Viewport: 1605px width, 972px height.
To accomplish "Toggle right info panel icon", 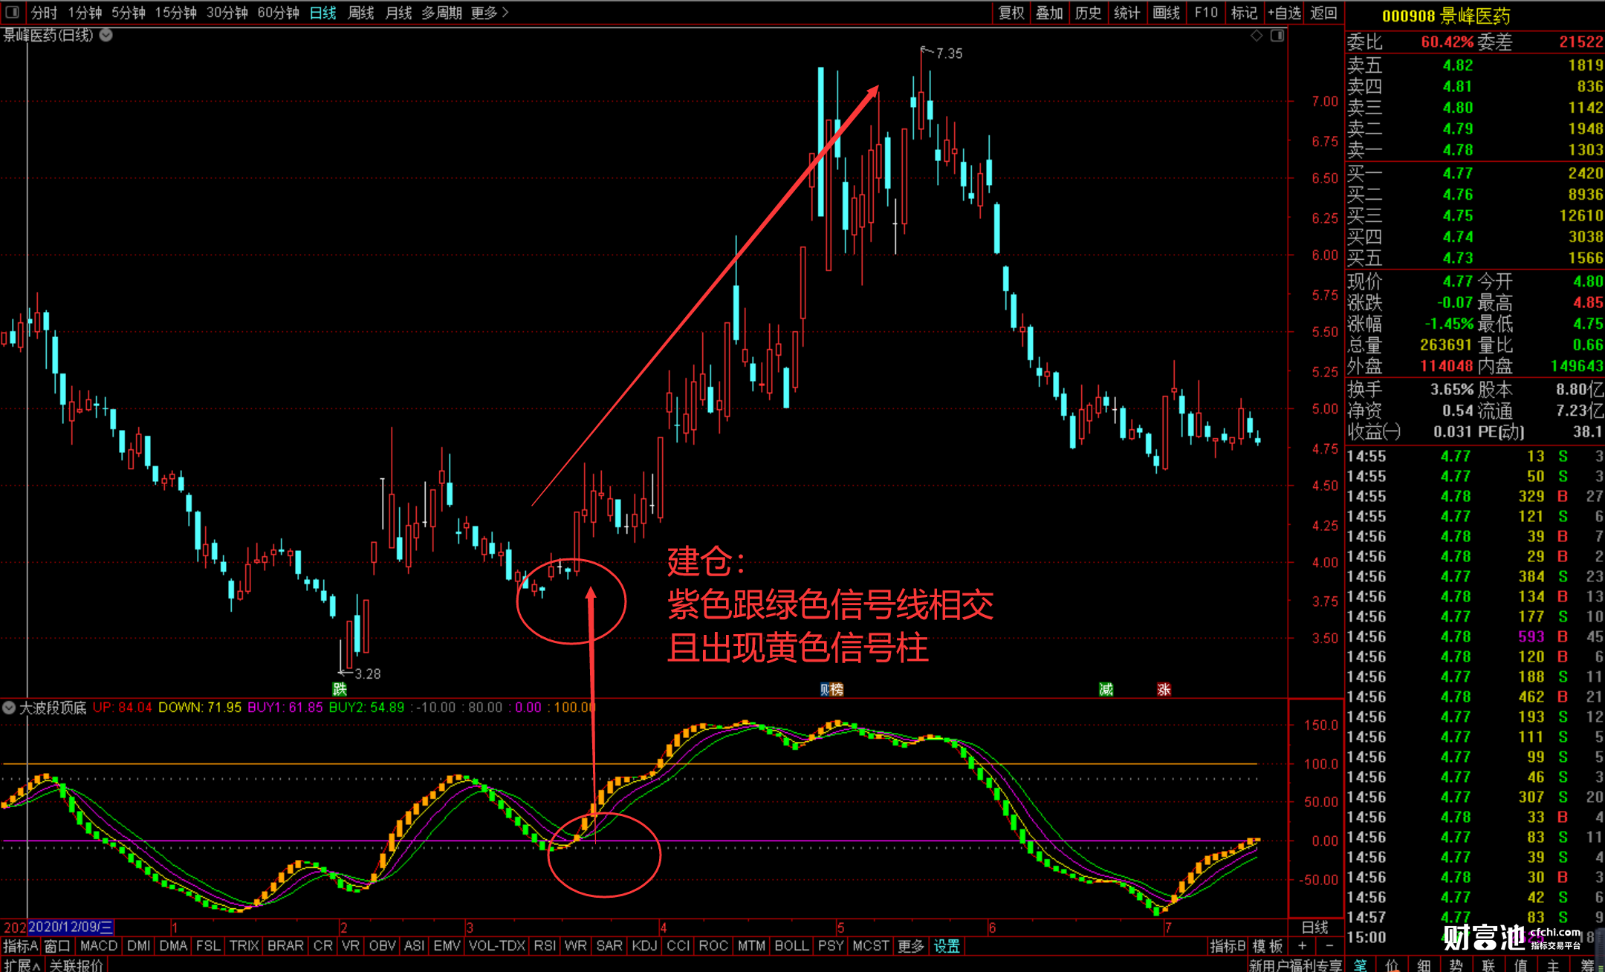I will tap(1277, 36).
